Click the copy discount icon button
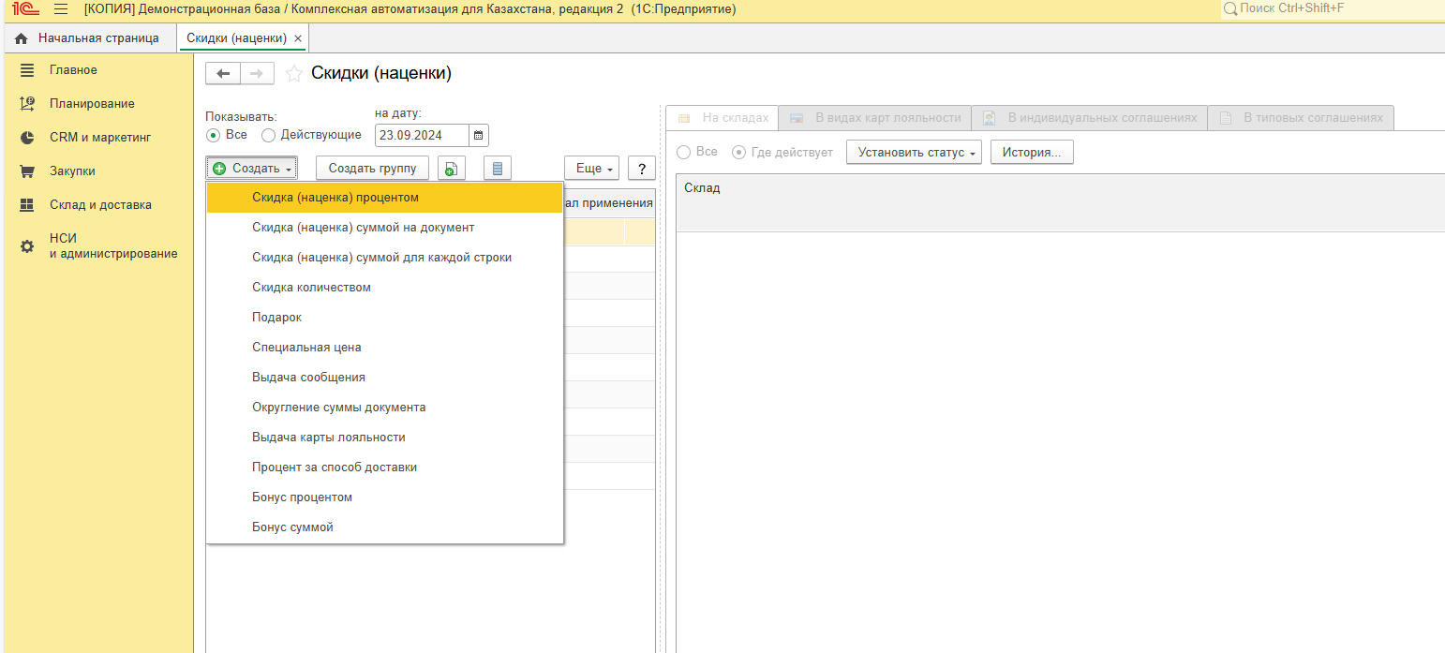 pyautogui.click(x=452, y=169)
